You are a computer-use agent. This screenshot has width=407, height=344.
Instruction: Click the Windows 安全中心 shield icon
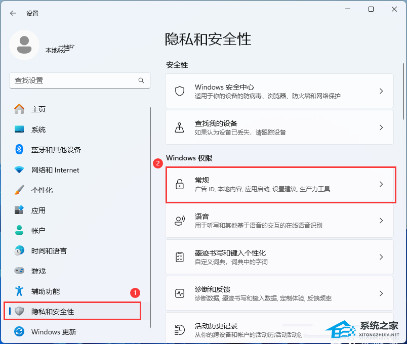(180, 91)
